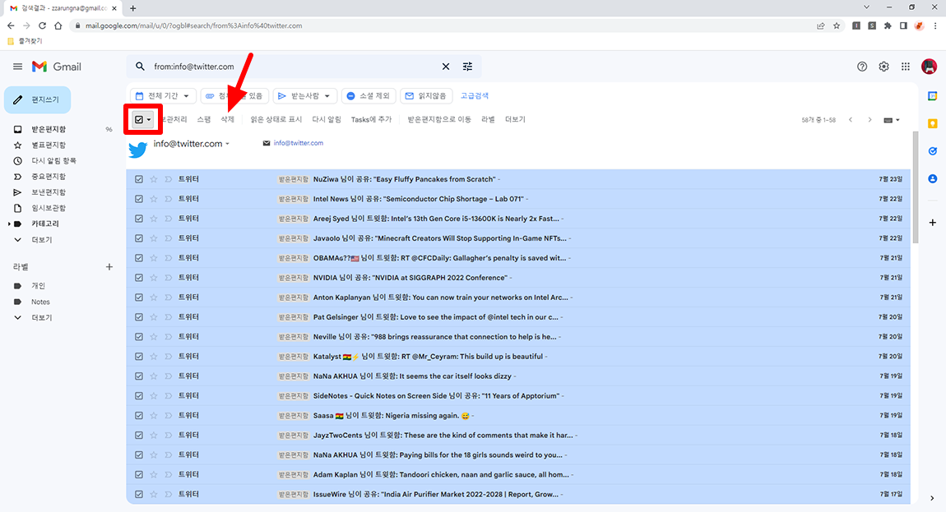Open the 받는사람 recipient filter dropdown
The height and width of the screenshot is (512, 946).
(x=305, y=96)
